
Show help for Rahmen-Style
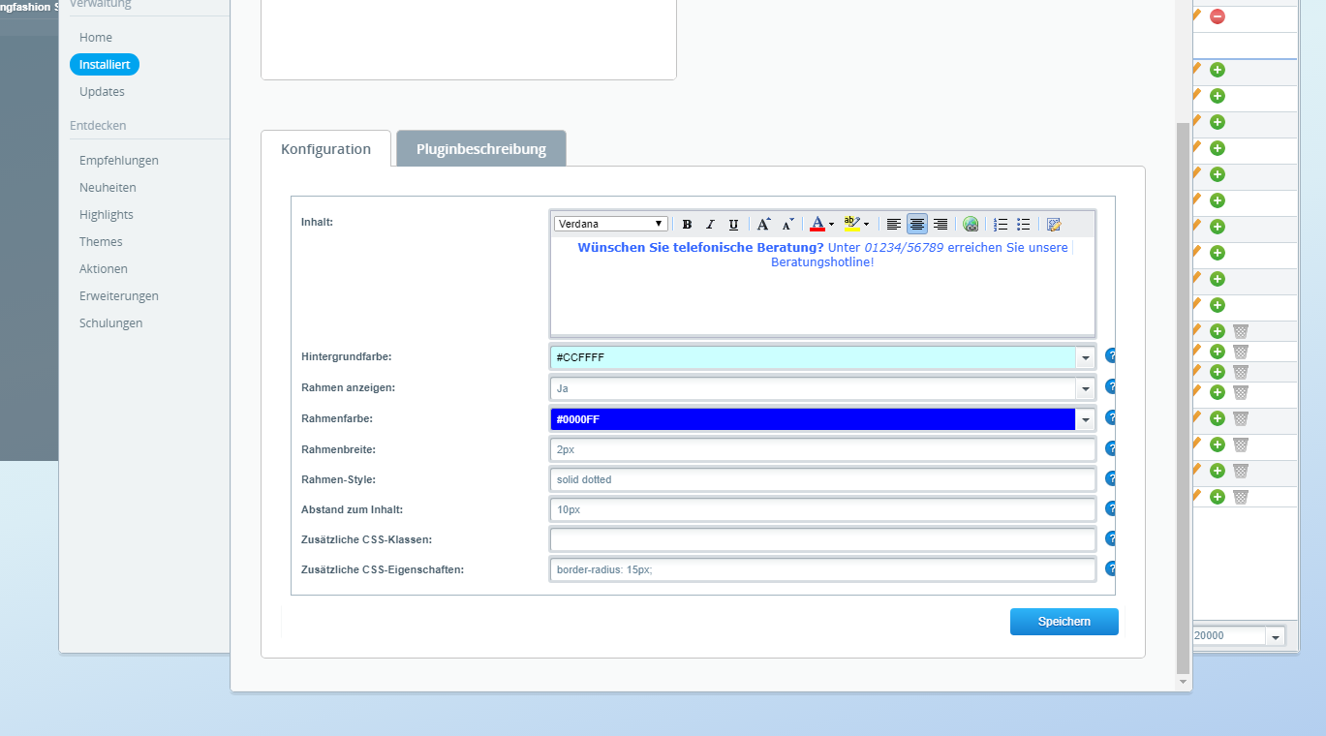click(x=1111, y=478)
